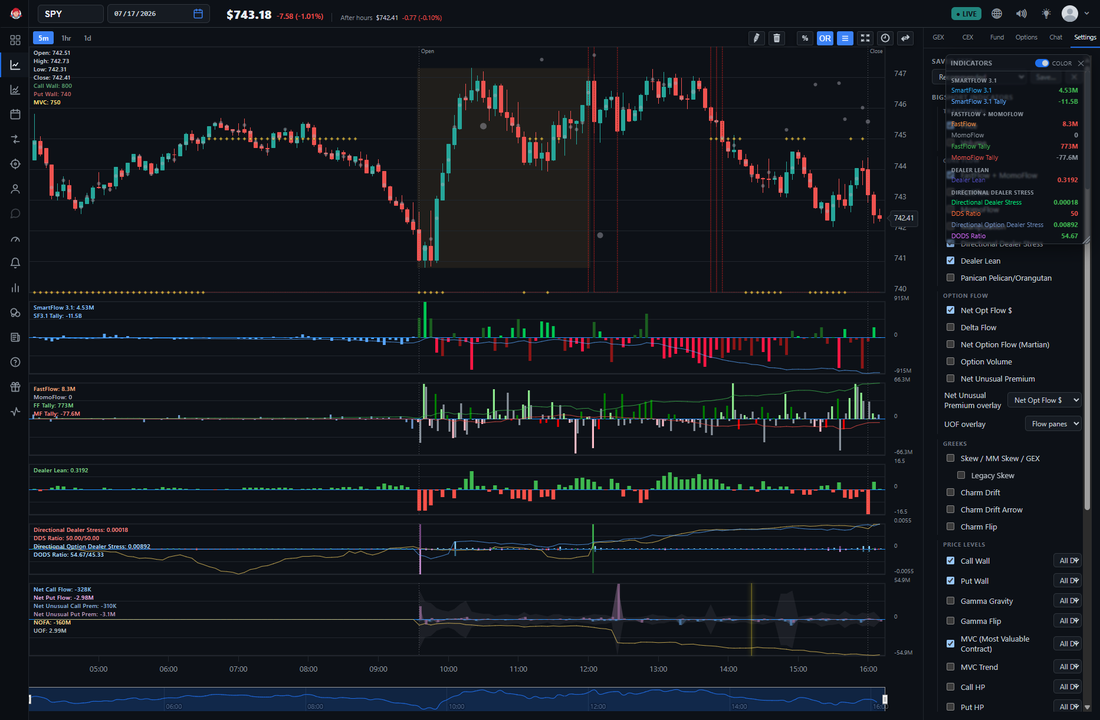This screenshot has height=720, width=1100.
Task: Select the 5m timeframe button
Action: coord(44,38)
